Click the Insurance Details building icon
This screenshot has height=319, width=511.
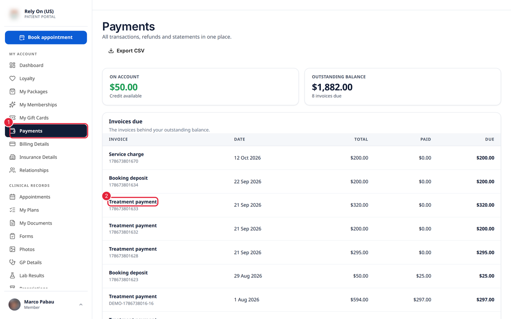12,157
